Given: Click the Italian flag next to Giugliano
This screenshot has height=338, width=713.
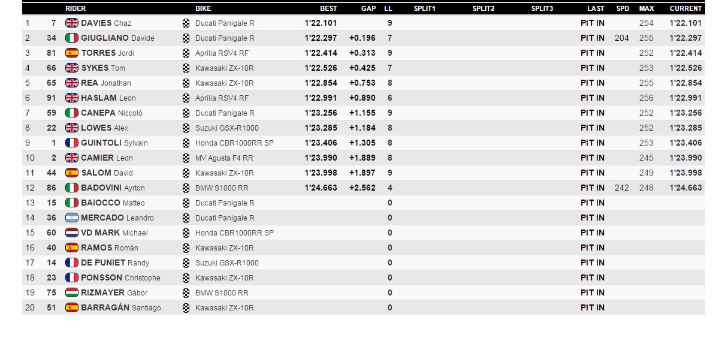Looking at the screenshot, I should 72,38.
